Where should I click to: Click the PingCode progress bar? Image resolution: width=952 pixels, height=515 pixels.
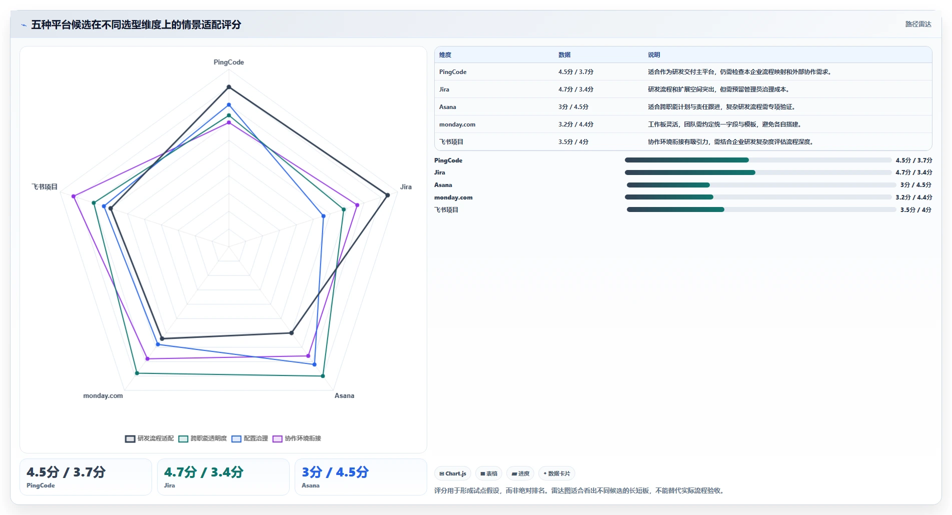(758, 160)
